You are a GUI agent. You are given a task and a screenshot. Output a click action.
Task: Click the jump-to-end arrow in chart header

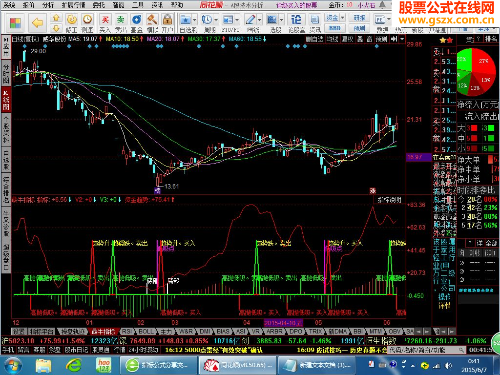(x=394, y=39)
